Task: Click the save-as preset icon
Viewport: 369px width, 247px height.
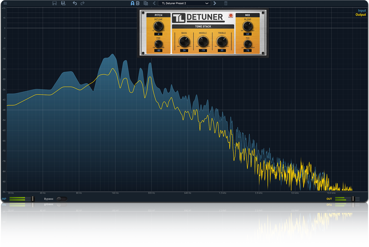Action: 63,3
